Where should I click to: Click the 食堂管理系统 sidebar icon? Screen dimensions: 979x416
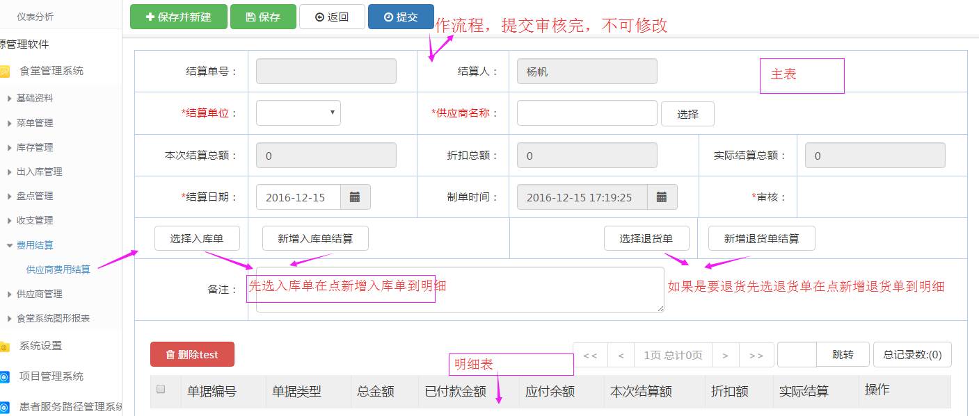click(x=5, y=71)
